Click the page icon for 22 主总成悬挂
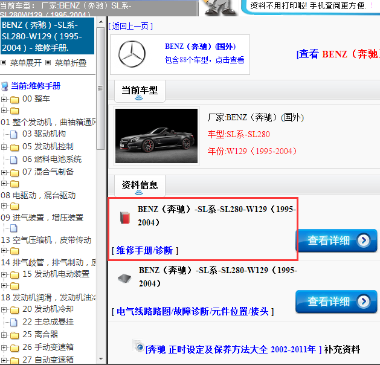Image resolution: width=380 pixels, height=365 pixels. click(x=14, y=322)
